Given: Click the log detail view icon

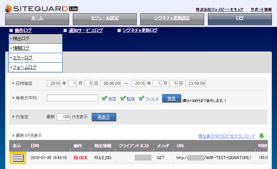Looking at the screenshot, I should pyautogui.click(x=17, y=158).
